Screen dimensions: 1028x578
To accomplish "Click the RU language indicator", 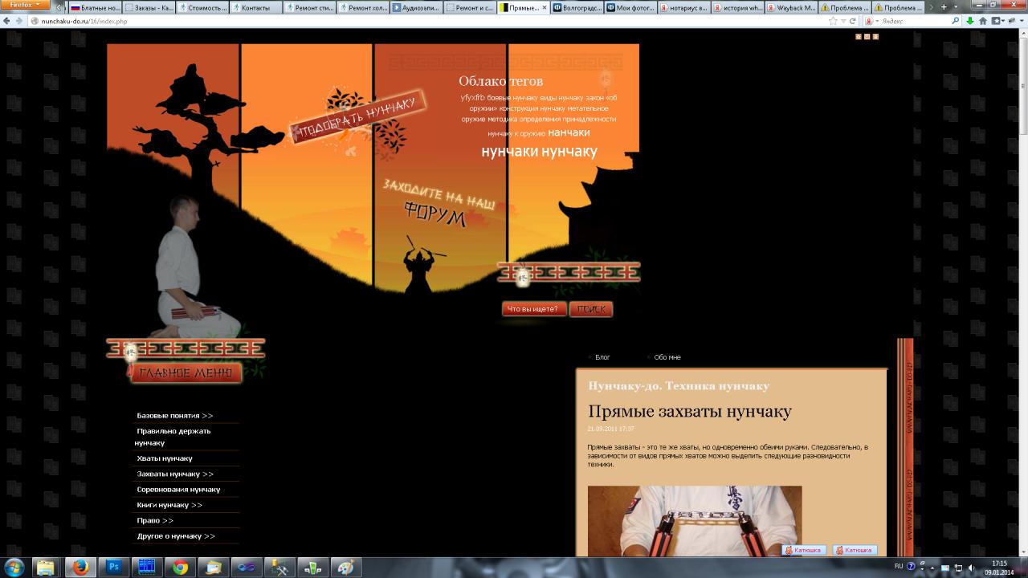I will 899,566.
